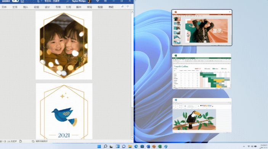Screen dimensions: 268x149
Task: Open Task View from taskbar
Action: pyautogui.click(x=111, y=146)
